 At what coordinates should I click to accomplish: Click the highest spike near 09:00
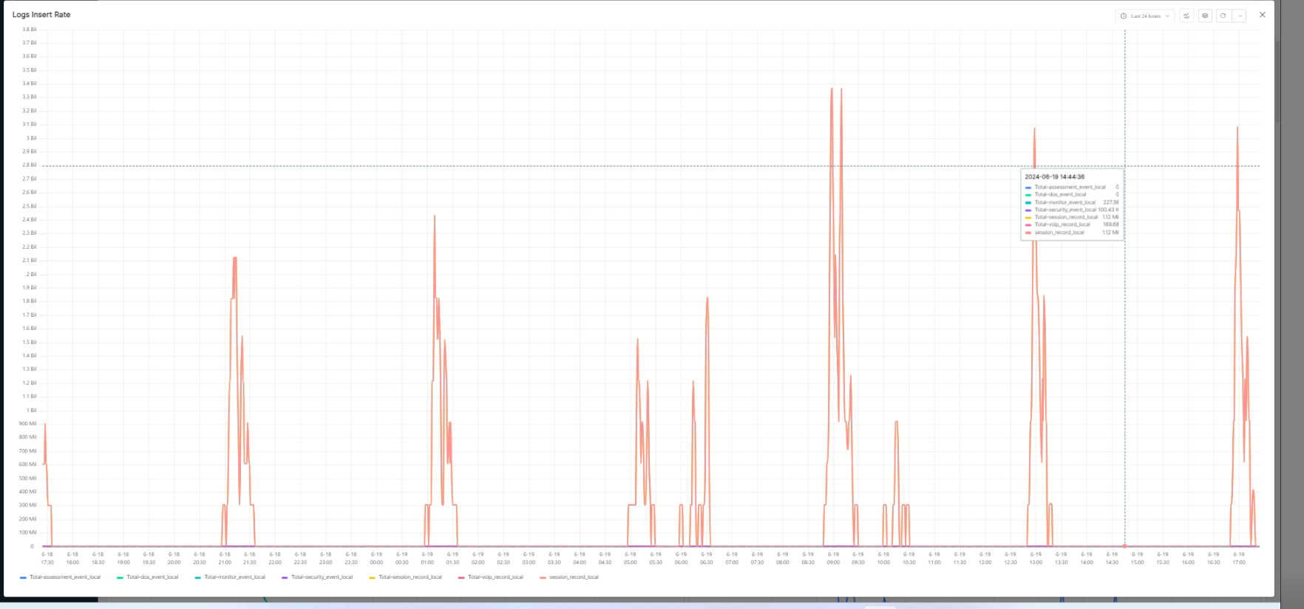[x=832, y=89]
